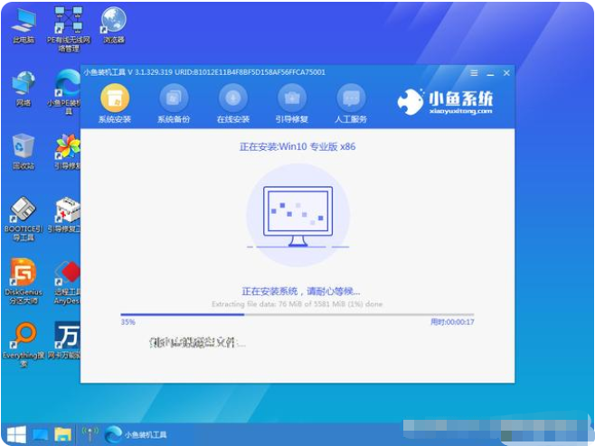Click the network antenna taskbar icon
595x446 pixels.
tap(90, 434)
